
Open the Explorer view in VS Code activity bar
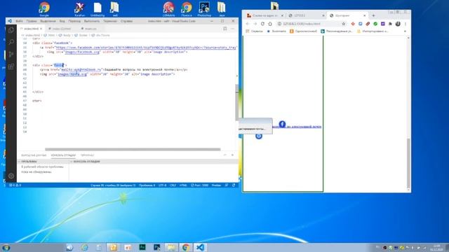pyautogui.click(x=11, y=30)
